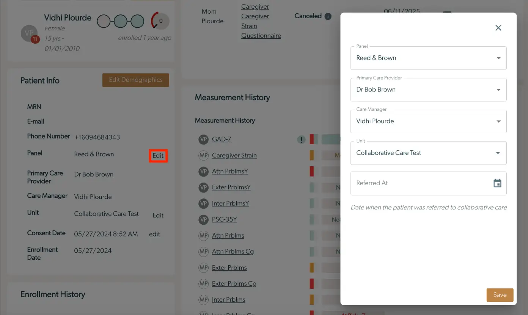Click the patient avatar with notification badge

click(29, 33)
